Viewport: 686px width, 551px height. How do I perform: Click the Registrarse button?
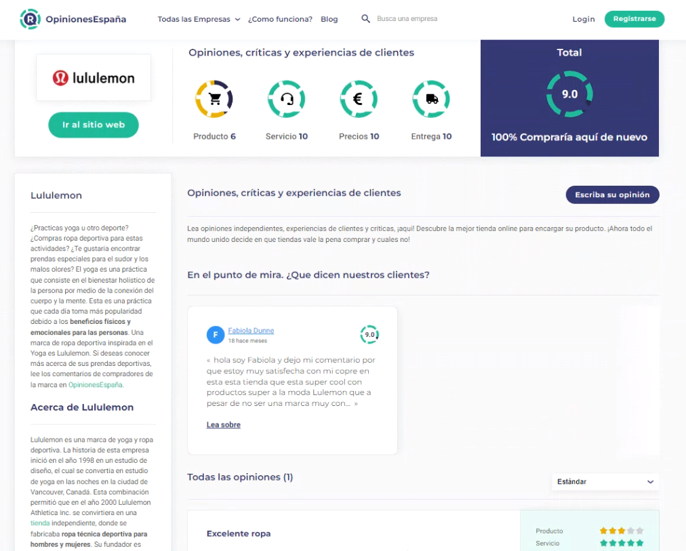point(634,19)
